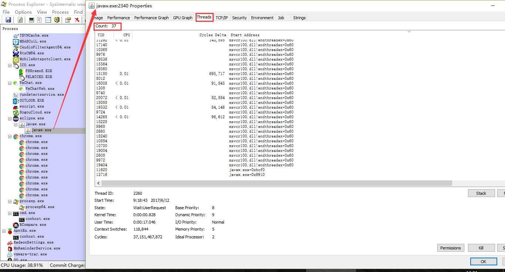Switch to the Security tab
Image resolution: width=505 pixels, height=272 pixels.
click(x=240, y=18)
